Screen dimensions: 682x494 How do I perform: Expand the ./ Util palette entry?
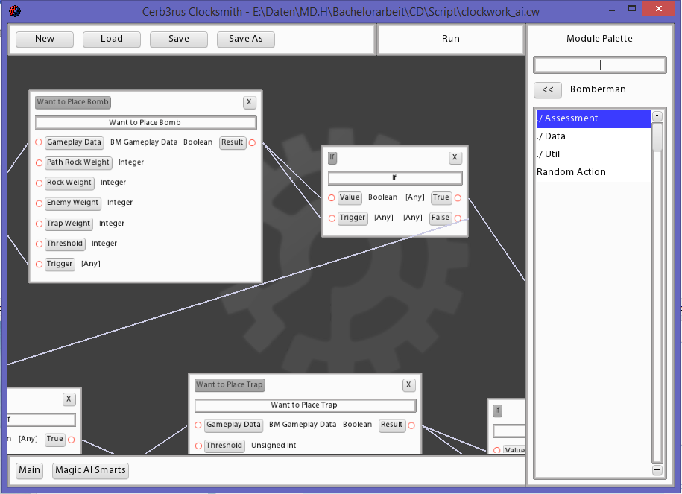[x=593, y=154]
